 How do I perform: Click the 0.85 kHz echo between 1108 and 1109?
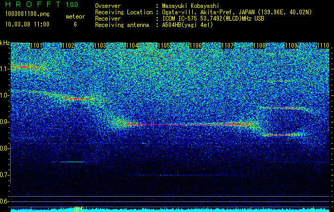point(282,135)
